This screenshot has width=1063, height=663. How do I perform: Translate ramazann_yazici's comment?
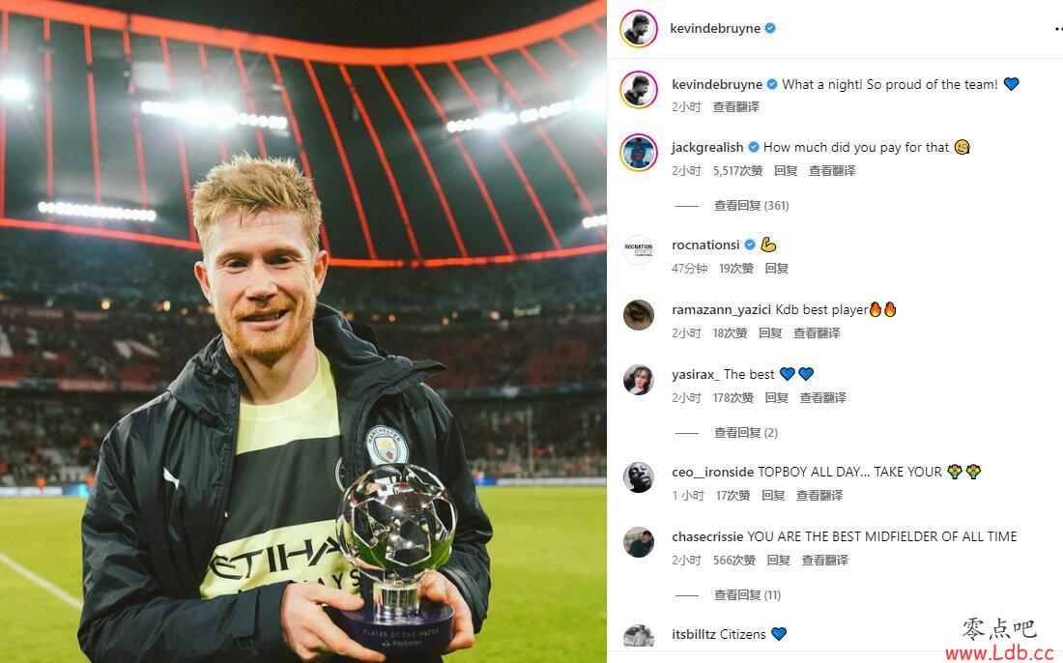pyautogui.click(x=817, y=332)
